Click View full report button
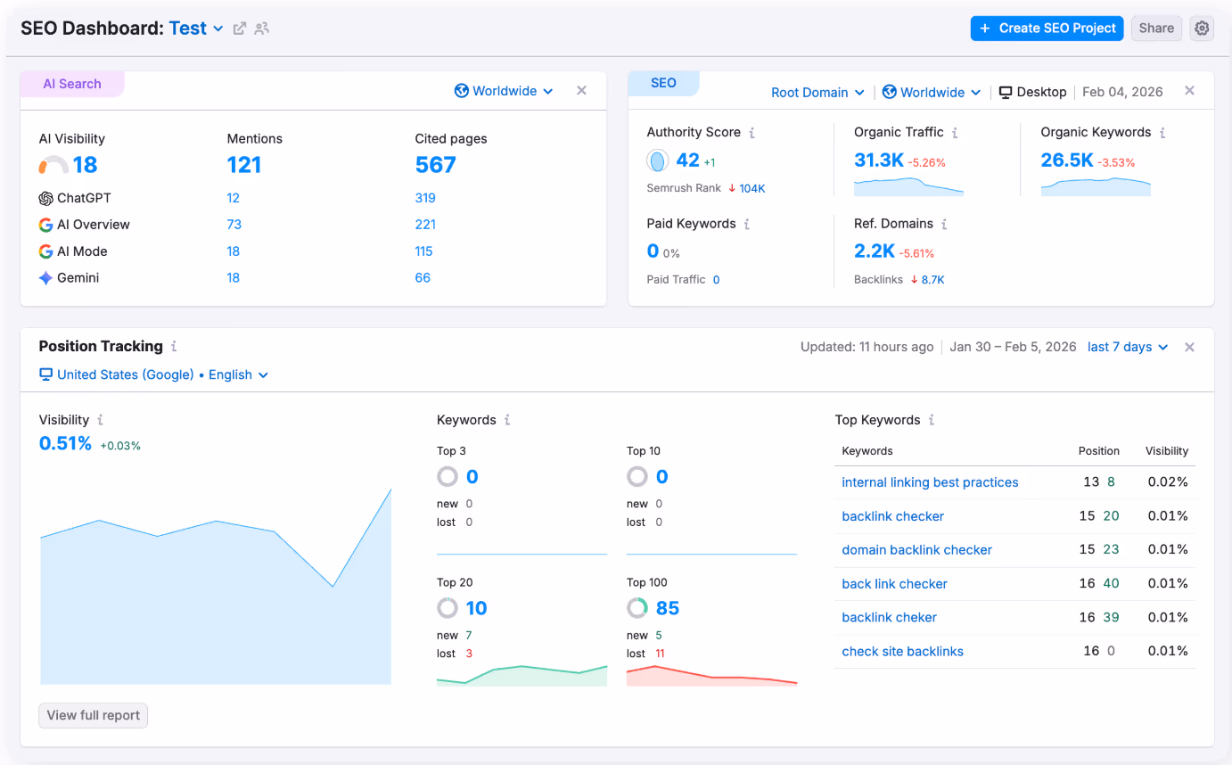 click(x=94, y=715)
